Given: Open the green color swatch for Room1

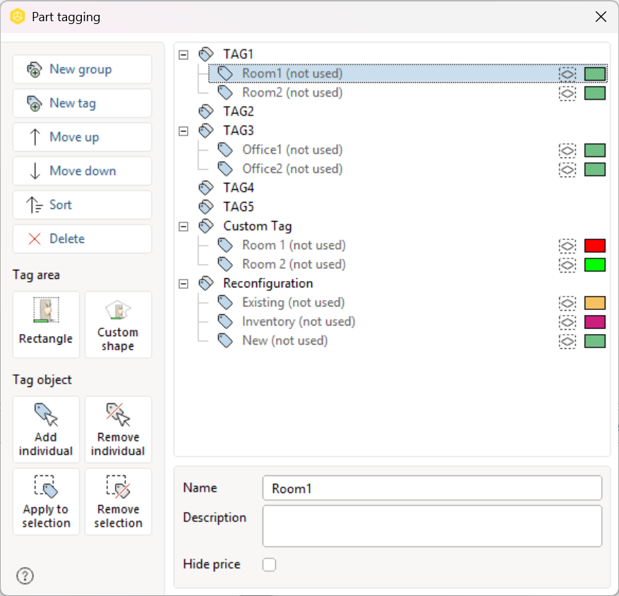Looking at the screenshot, I should pyautogui.click(x=595, y=74).
